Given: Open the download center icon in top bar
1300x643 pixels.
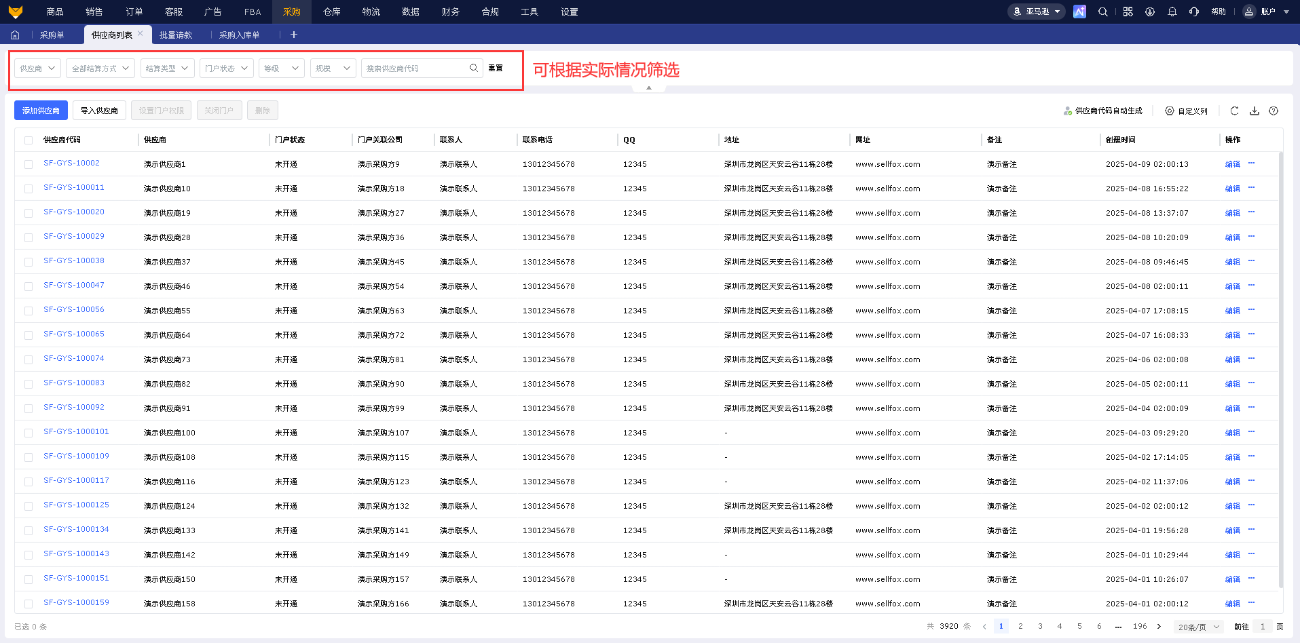Looking at the screenshot, I should 1150,12.
